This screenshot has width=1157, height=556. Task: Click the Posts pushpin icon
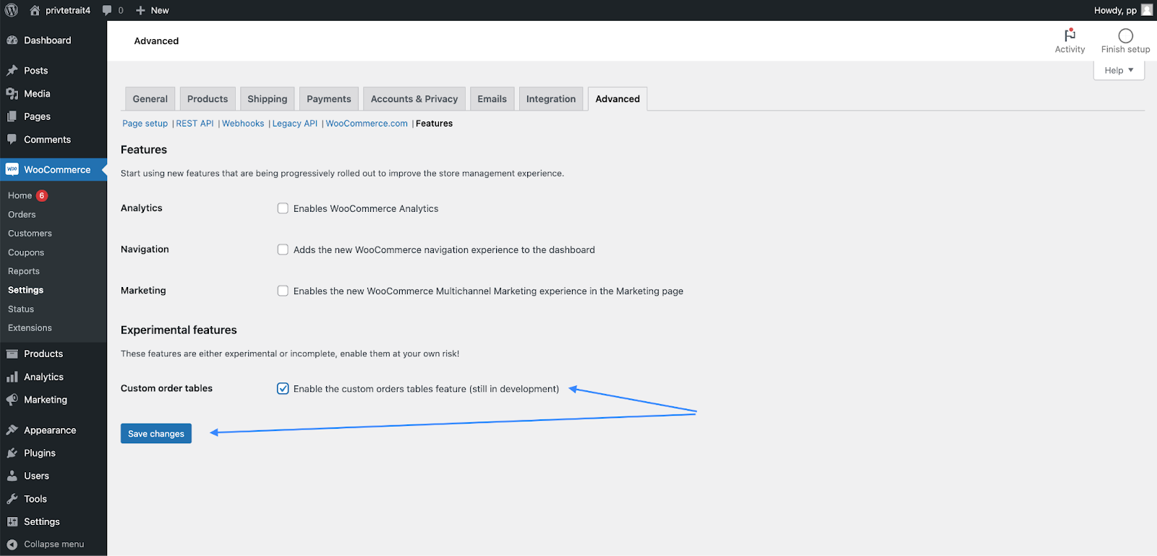(x=12, y=70)
